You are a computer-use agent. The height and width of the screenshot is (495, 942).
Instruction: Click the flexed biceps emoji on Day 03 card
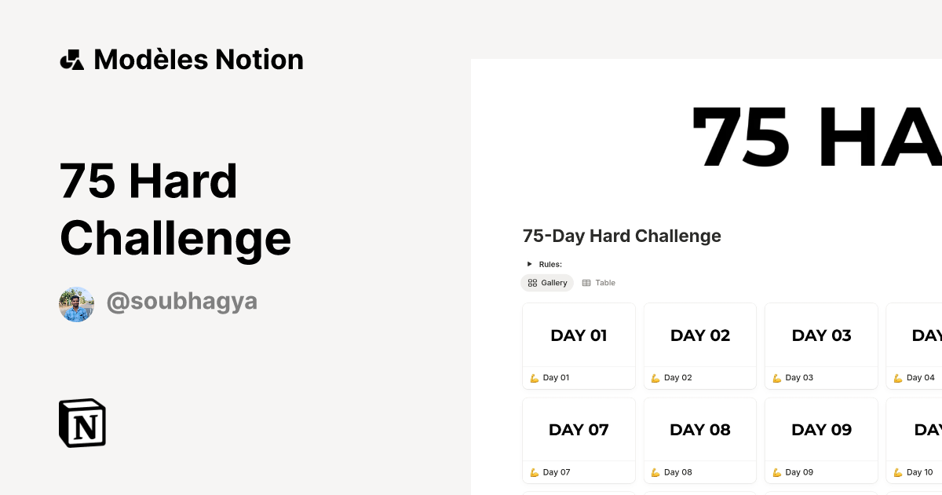[x=776, y=377]
